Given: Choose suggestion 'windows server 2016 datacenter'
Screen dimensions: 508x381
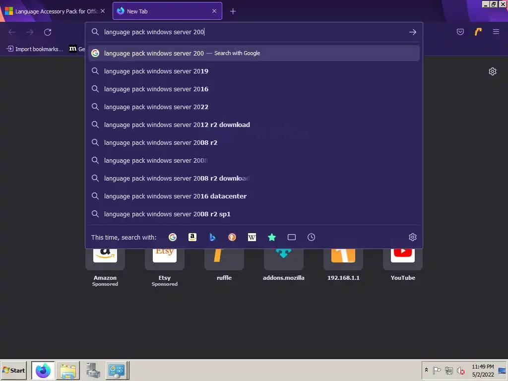Looking at the screenshot, I should click(x=254, y=196).
